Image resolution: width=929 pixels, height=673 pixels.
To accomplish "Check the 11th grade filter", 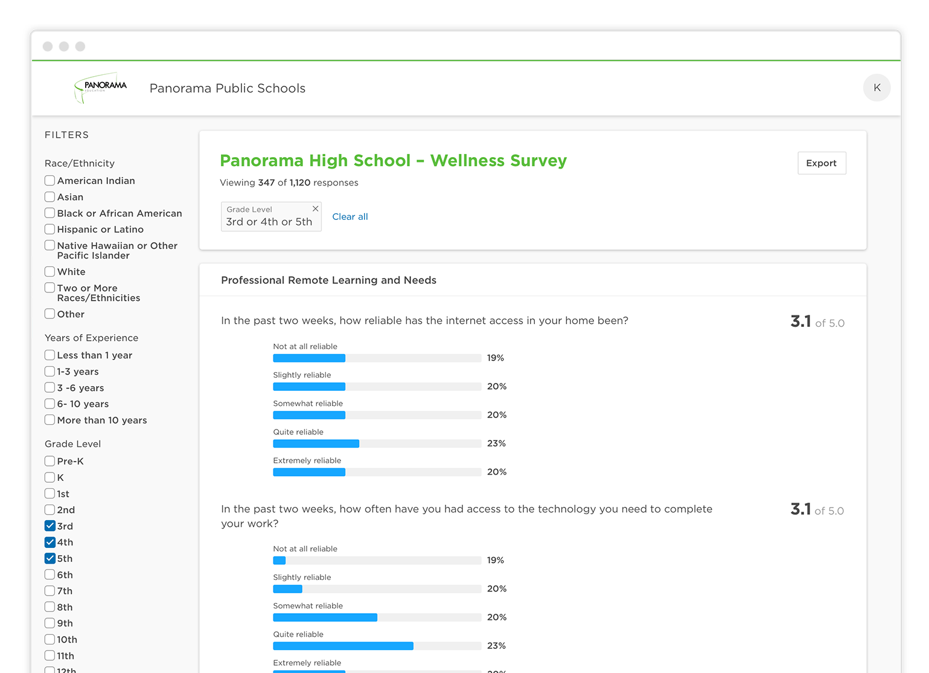I will pyautogui.click(x=50, y=656).
